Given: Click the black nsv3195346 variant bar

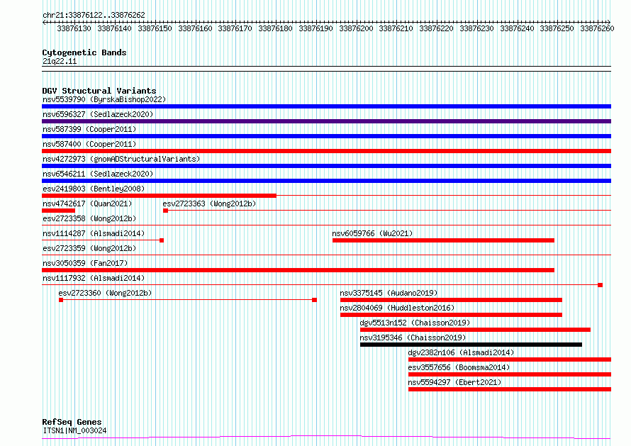Looking at the screenshot, I should [x=471, y=345].
